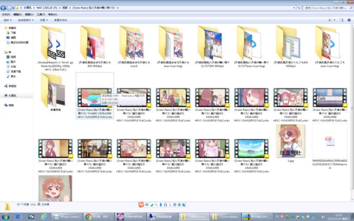Open Help with the blue question icon

(349, 20)
